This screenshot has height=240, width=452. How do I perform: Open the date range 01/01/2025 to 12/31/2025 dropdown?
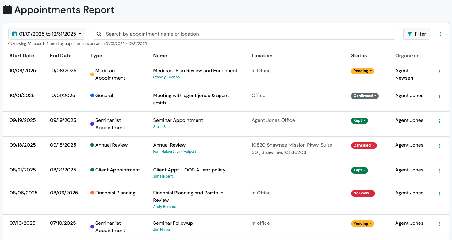[47, 34]
